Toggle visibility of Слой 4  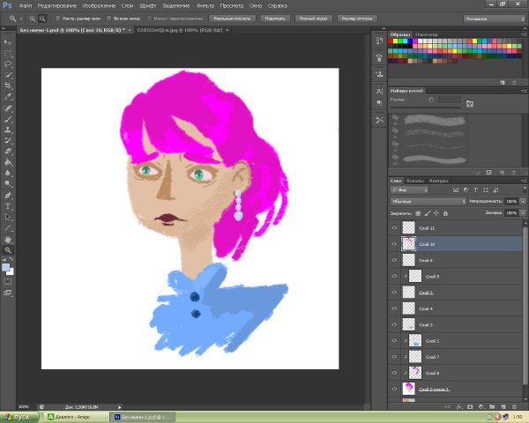(394, 308)
